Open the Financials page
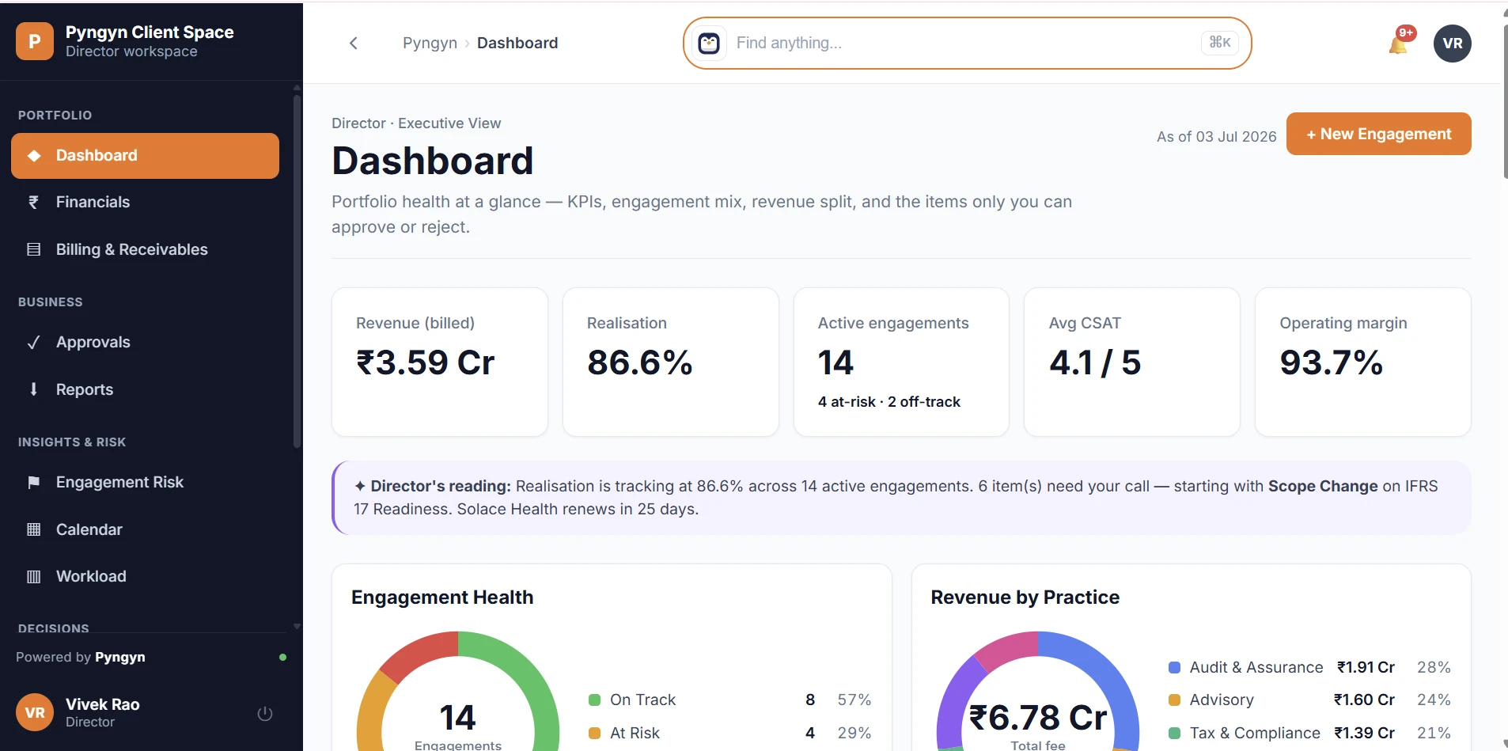 click(145, 203)
